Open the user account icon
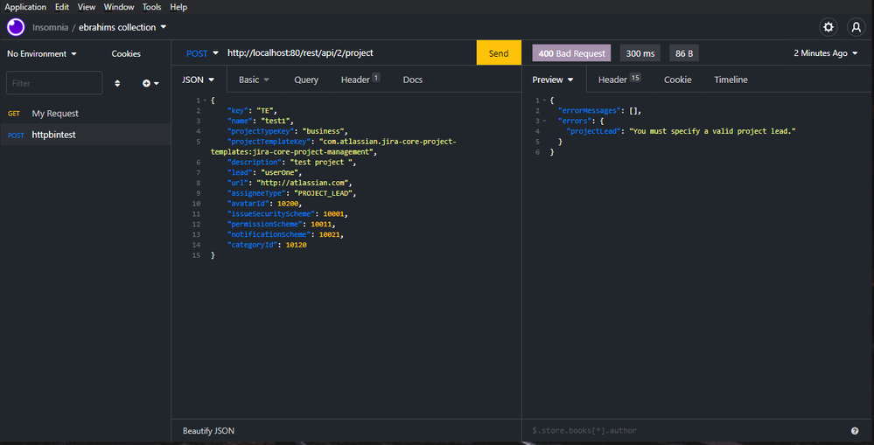Screen dimensions: 874x445 (x=856, y=27)
